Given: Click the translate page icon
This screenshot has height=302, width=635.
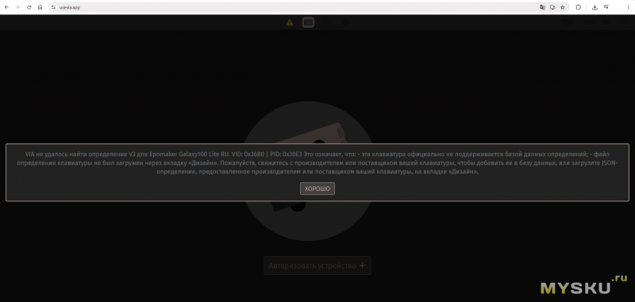Looking at the screenshot, I should [542, 7].
